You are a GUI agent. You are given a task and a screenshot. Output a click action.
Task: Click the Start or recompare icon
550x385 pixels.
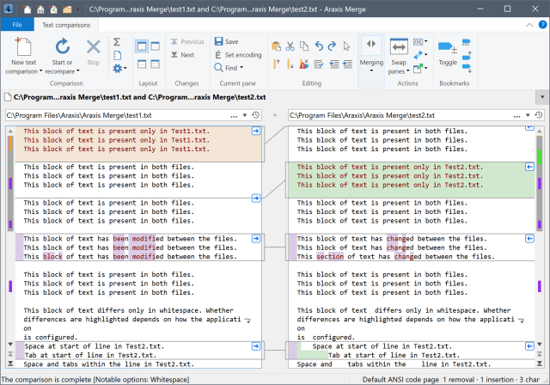click(63, 47)
